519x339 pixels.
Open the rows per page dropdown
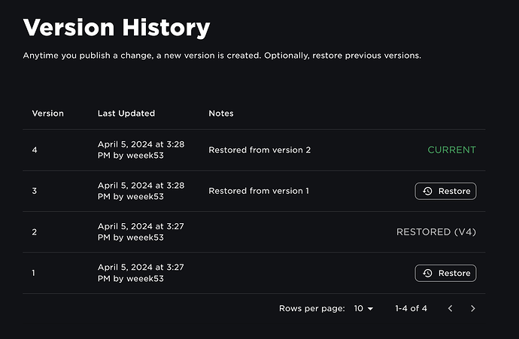point(363,308)
